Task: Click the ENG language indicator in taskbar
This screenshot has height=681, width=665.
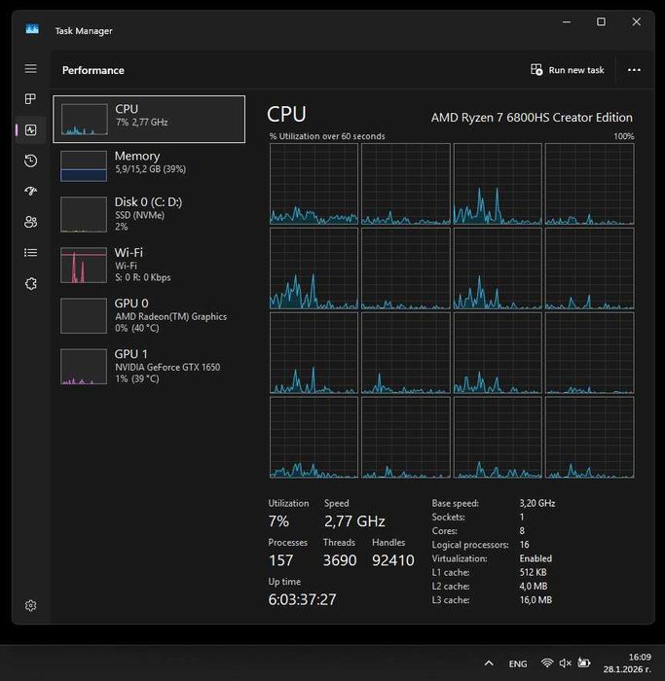Action: (x=518, y=663)
